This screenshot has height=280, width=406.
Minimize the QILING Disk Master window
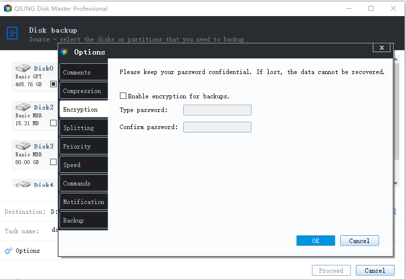coord(349,8)
